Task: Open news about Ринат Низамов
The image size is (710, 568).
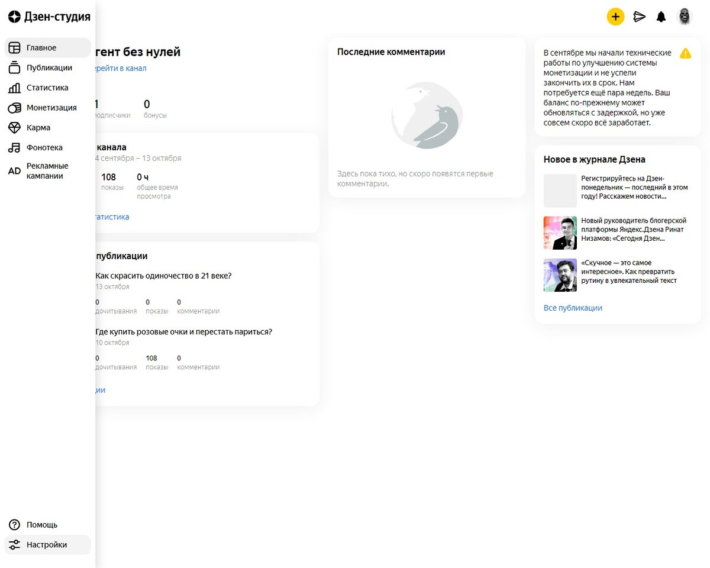Action: click(x=633, y=229)
